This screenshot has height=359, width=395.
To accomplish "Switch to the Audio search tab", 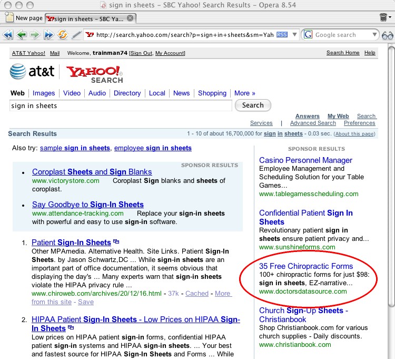I will pos(97,93).
